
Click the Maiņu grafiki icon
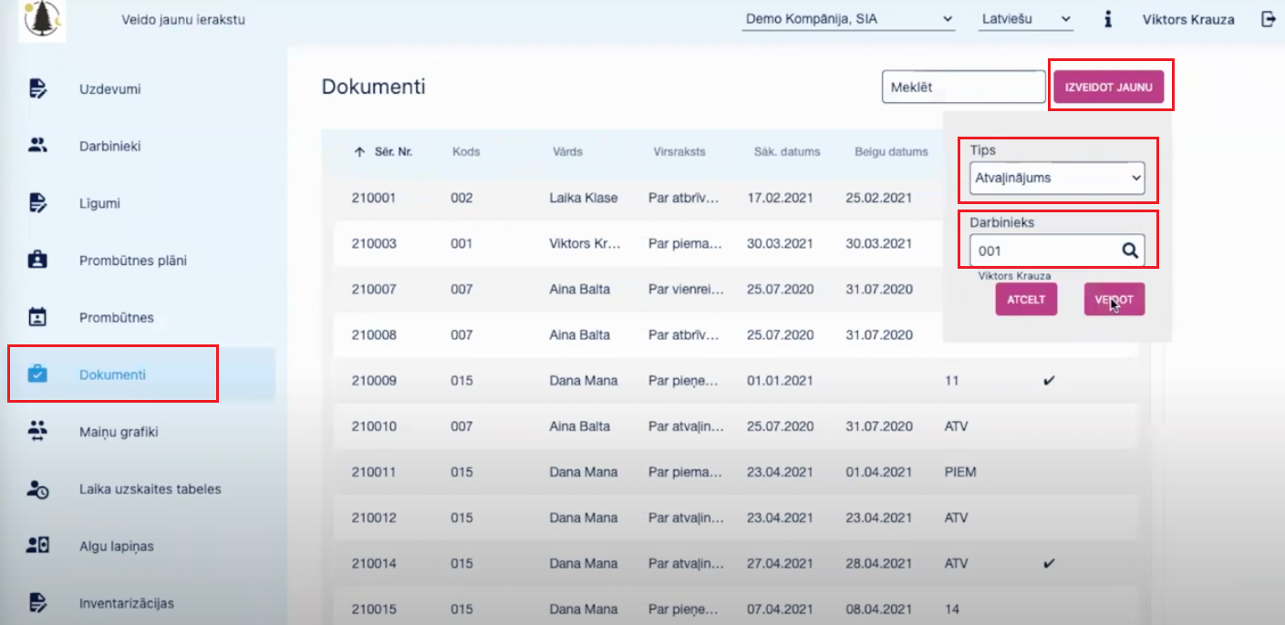point(37,431)
